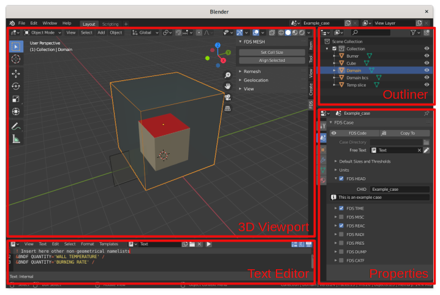
Task: Click the Set Cell Size button
Action: coord(272,53)
